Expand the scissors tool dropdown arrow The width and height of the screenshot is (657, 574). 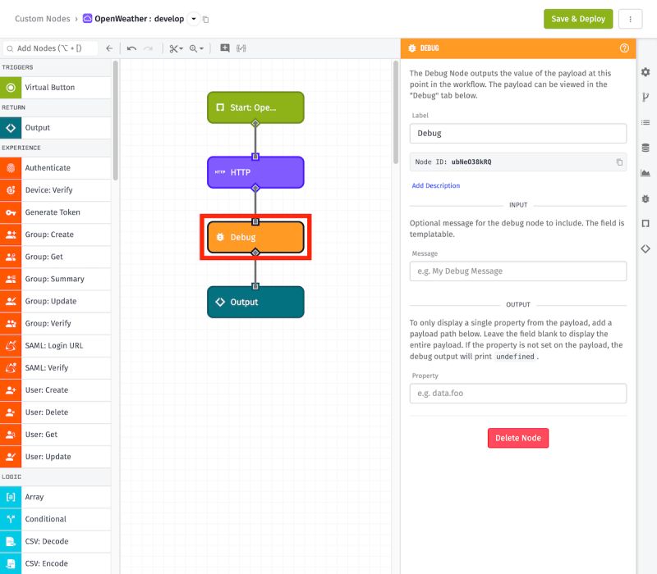[181, 48]
